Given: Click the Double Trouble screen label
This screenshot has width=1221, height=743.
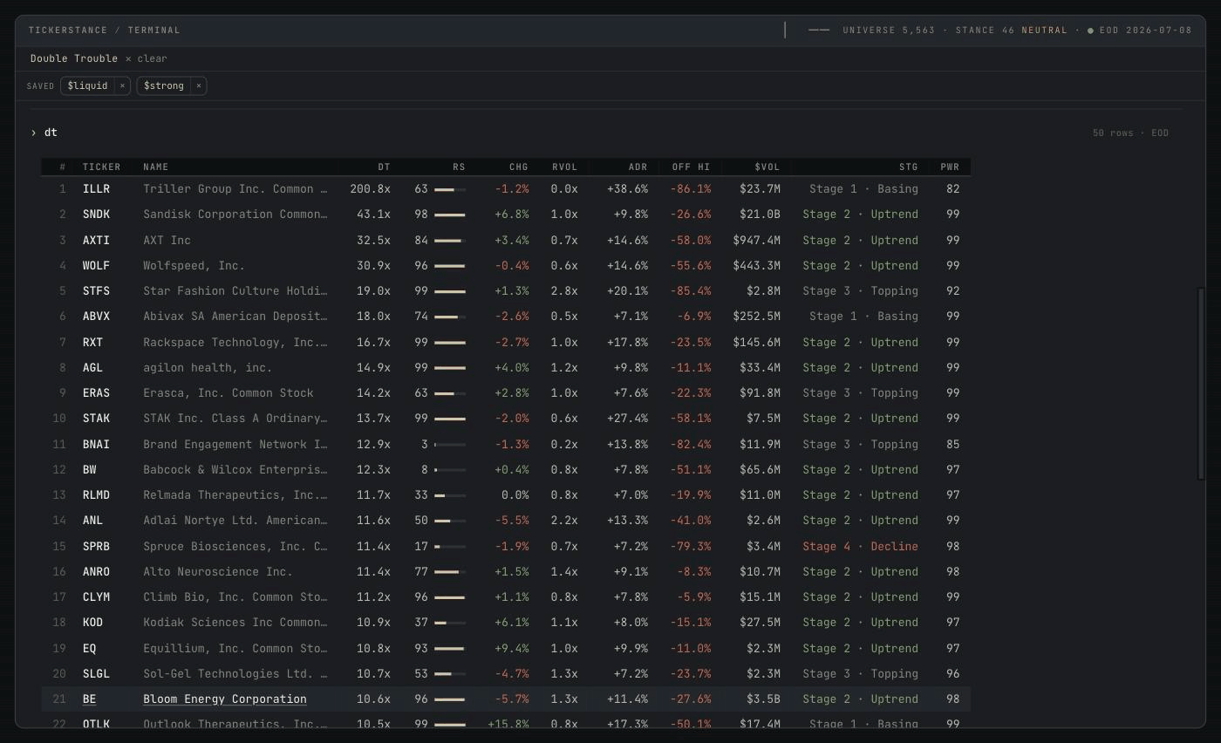Looking at the screenshot, I should 74,58.
